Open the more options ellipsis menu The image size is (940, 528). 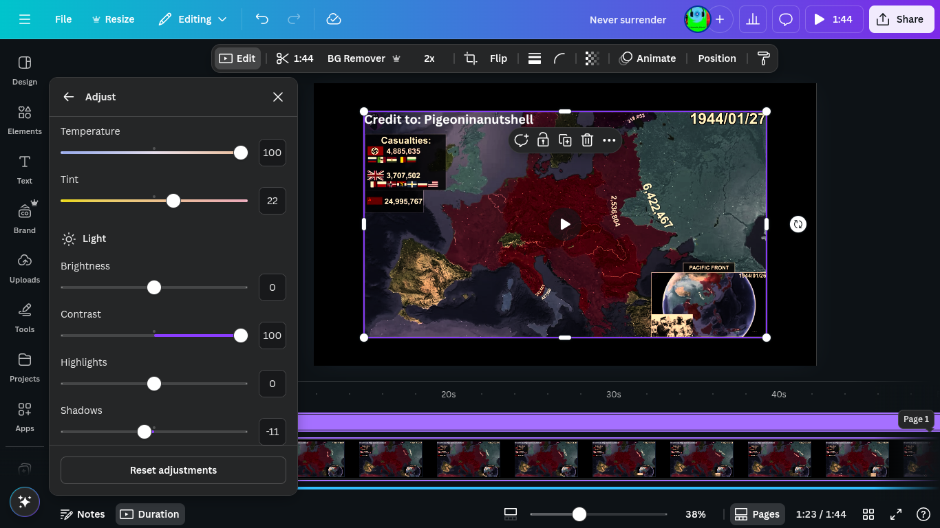609,140
